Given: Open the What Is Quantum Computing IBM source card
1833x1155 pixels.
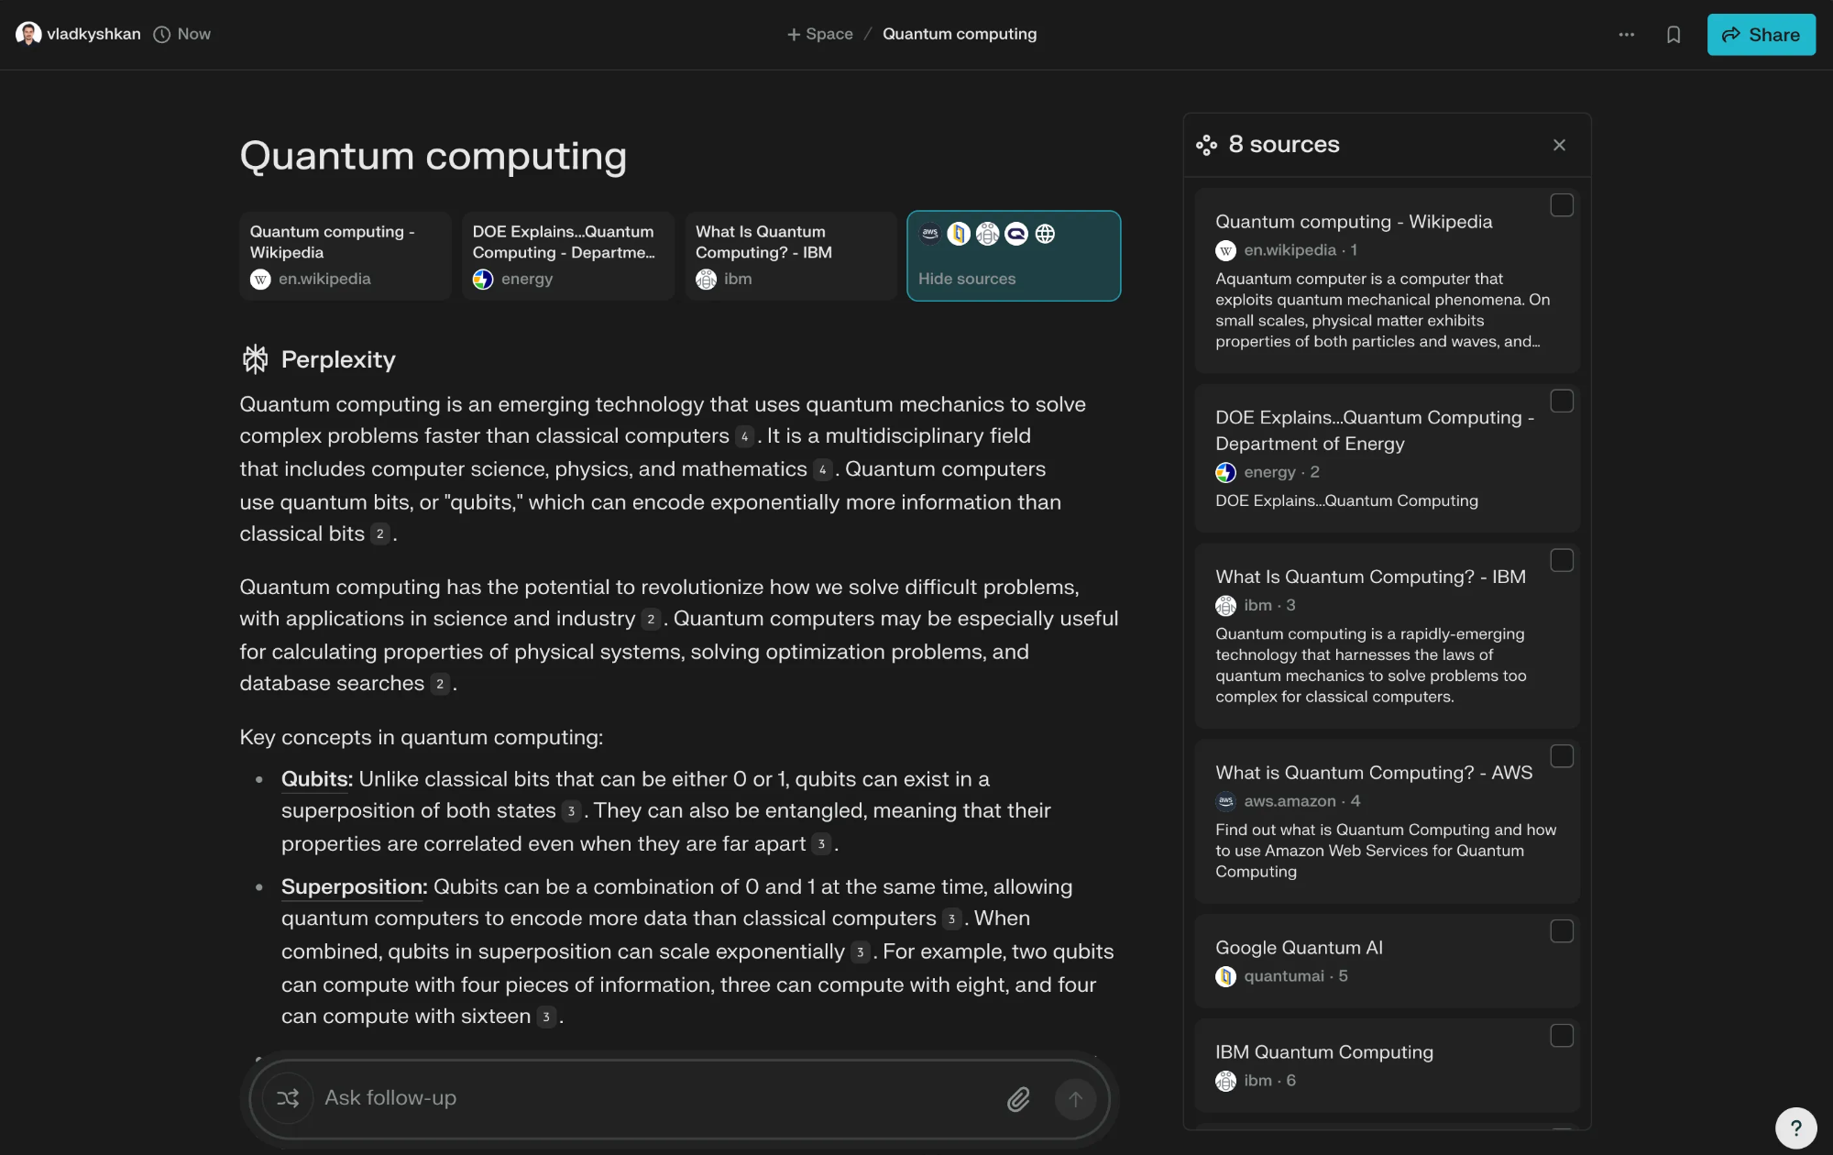Looking at the screenshot, I should (790, 256).
